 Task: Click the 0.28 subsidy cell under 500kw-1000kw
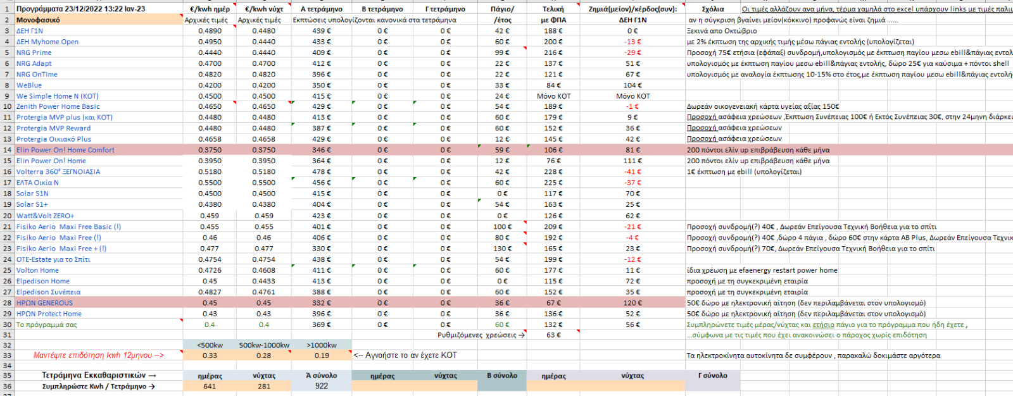click(x=264, y=356)
